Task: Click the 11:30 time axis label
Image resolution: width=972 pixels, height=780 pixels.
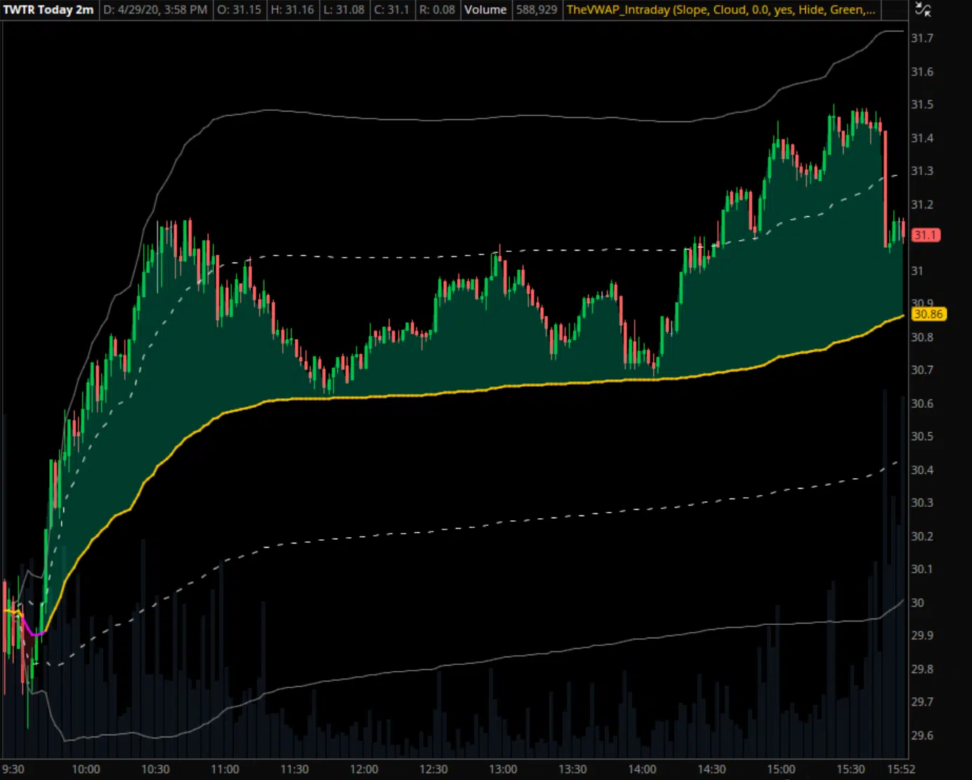Action: pos(294,769)
